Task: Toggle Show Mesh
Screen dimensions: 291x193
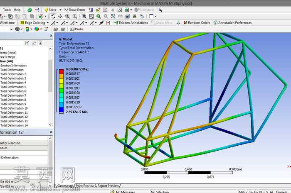Action: pos(162,22)
